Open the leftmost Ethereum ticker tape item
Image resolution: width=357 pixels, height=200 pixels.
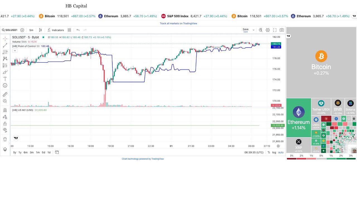point(127,16)
